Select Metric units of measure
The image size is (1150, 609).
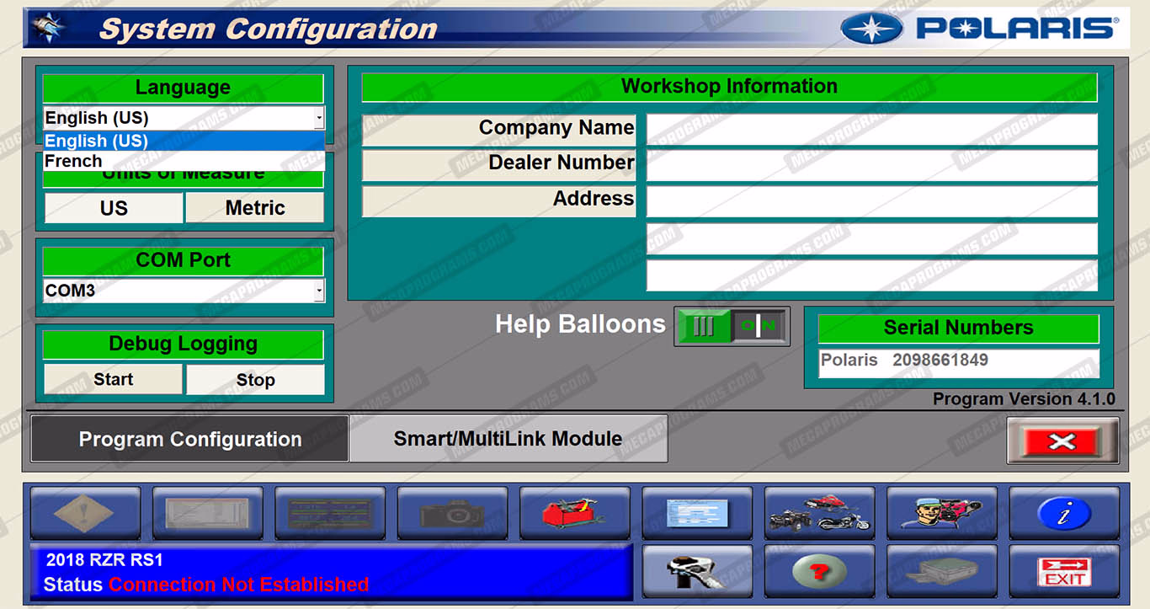[255, 208]
